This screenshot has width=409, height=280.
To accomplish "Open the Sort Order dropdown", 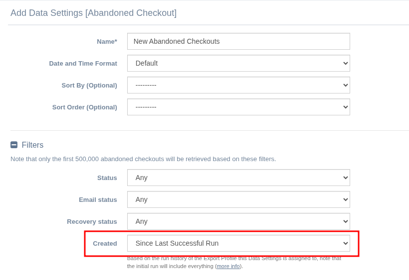I will point(238,107).
